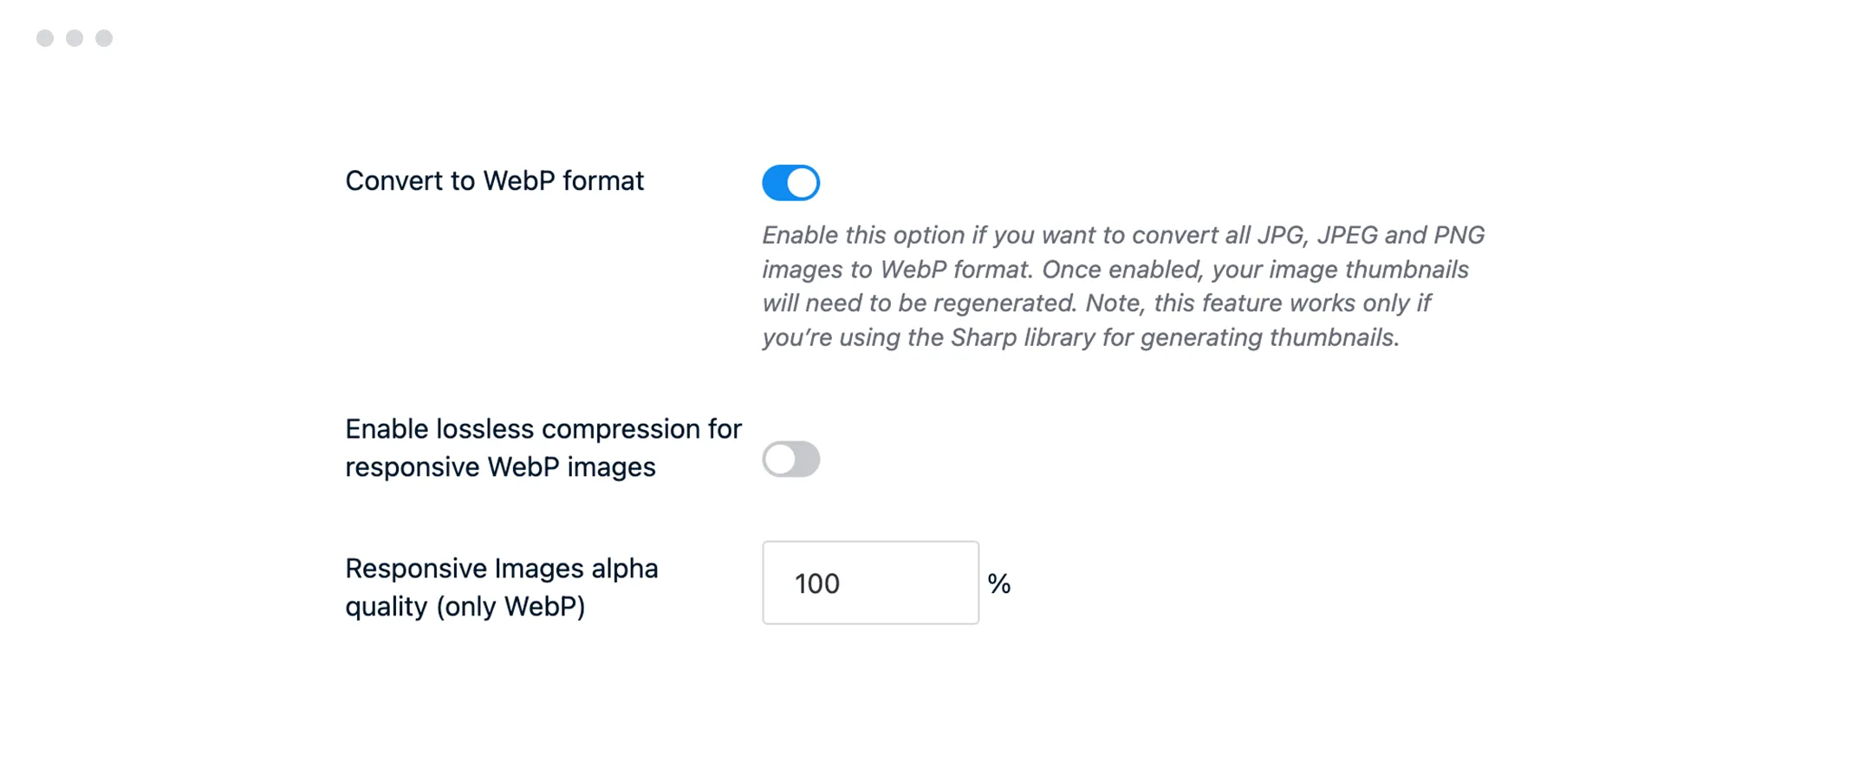This screenshot has width=1872, height=775.
Task: Click the Convert to WebP format label
Action: pos(494,181)
